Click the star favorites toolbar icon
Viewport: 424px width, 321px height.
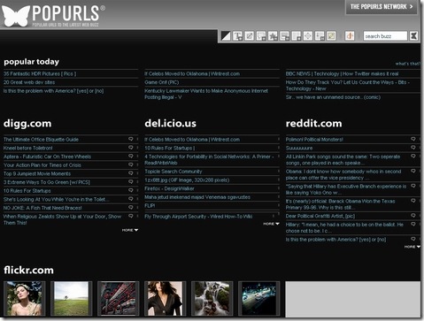pos(273,36)
